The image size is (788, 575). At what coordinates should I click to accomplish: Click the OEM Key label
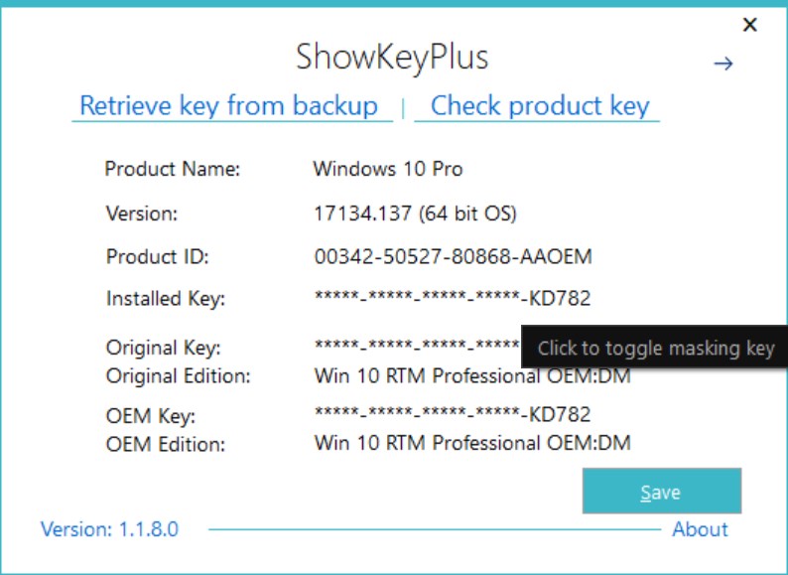click(x=151, y=416)
